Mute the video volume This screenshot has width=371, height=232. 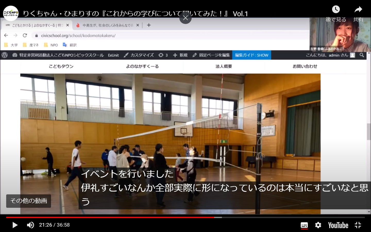[x=30, y=225]
